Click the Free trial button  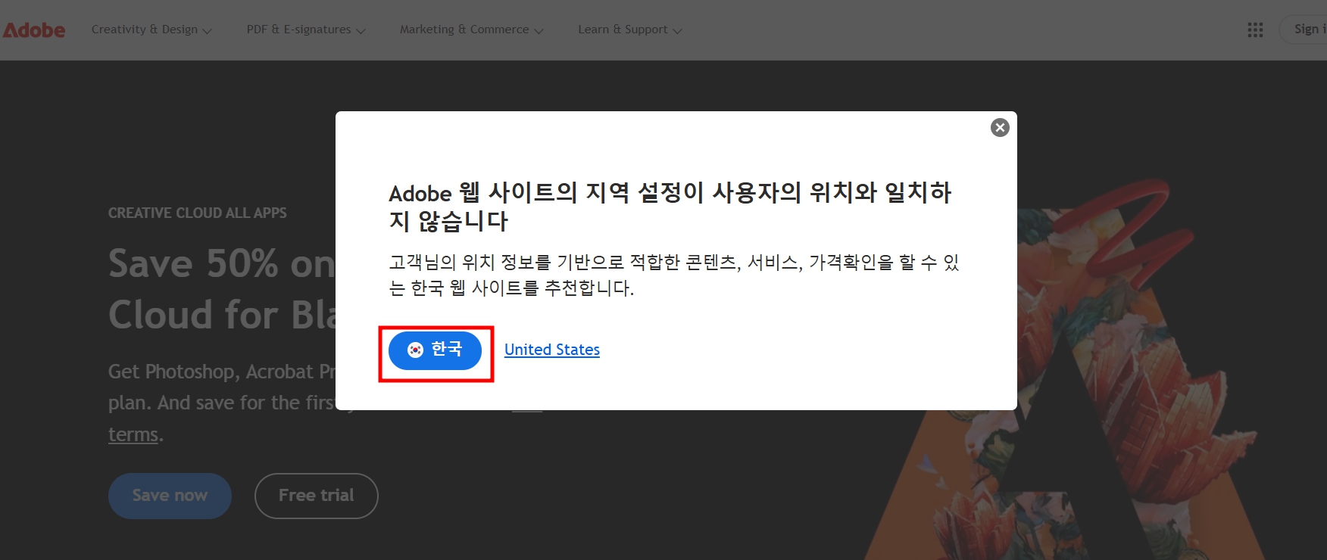(317, 496)
